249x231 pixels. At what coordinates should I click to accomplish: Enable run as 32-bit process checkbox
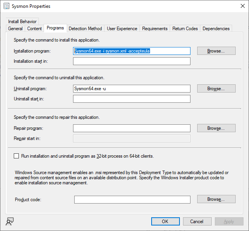[x=16, y=156]
